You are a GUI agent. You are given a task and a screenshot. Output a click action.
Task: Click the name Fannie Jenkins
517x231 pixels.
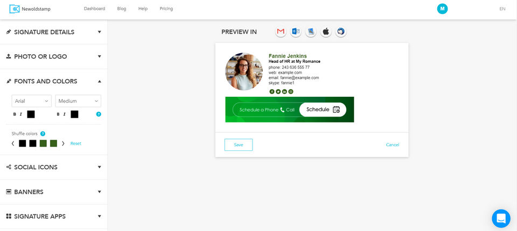pyautogui.click(x=288, y=56)
